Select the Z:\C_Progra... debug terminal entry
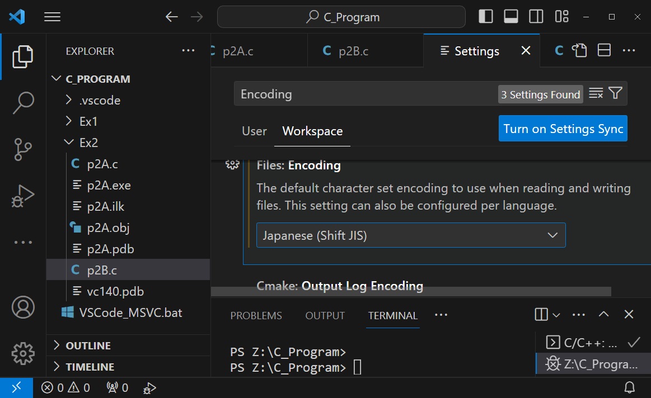Image resolution: width=651 pixels, height=398 pixels. pos(594,363)
